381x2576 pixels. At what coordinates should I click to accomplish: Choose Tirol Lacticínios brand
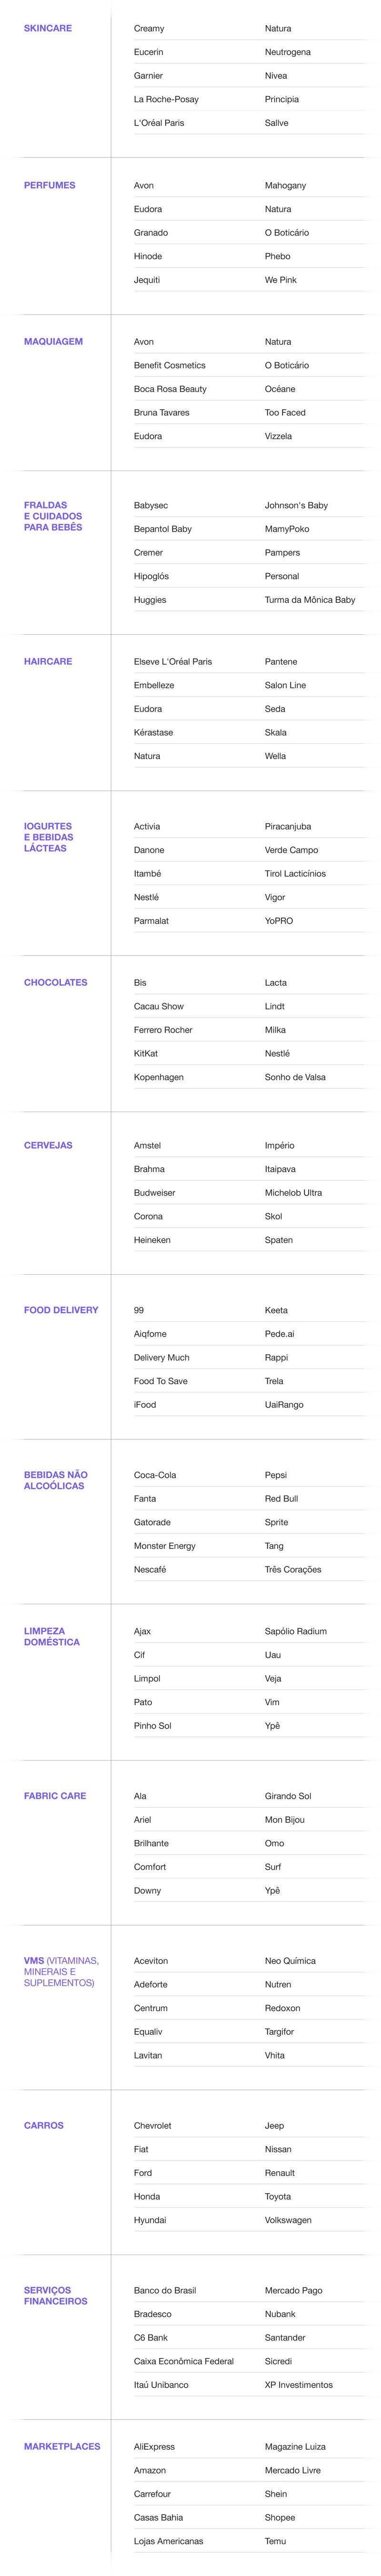[x=295, y=874]
